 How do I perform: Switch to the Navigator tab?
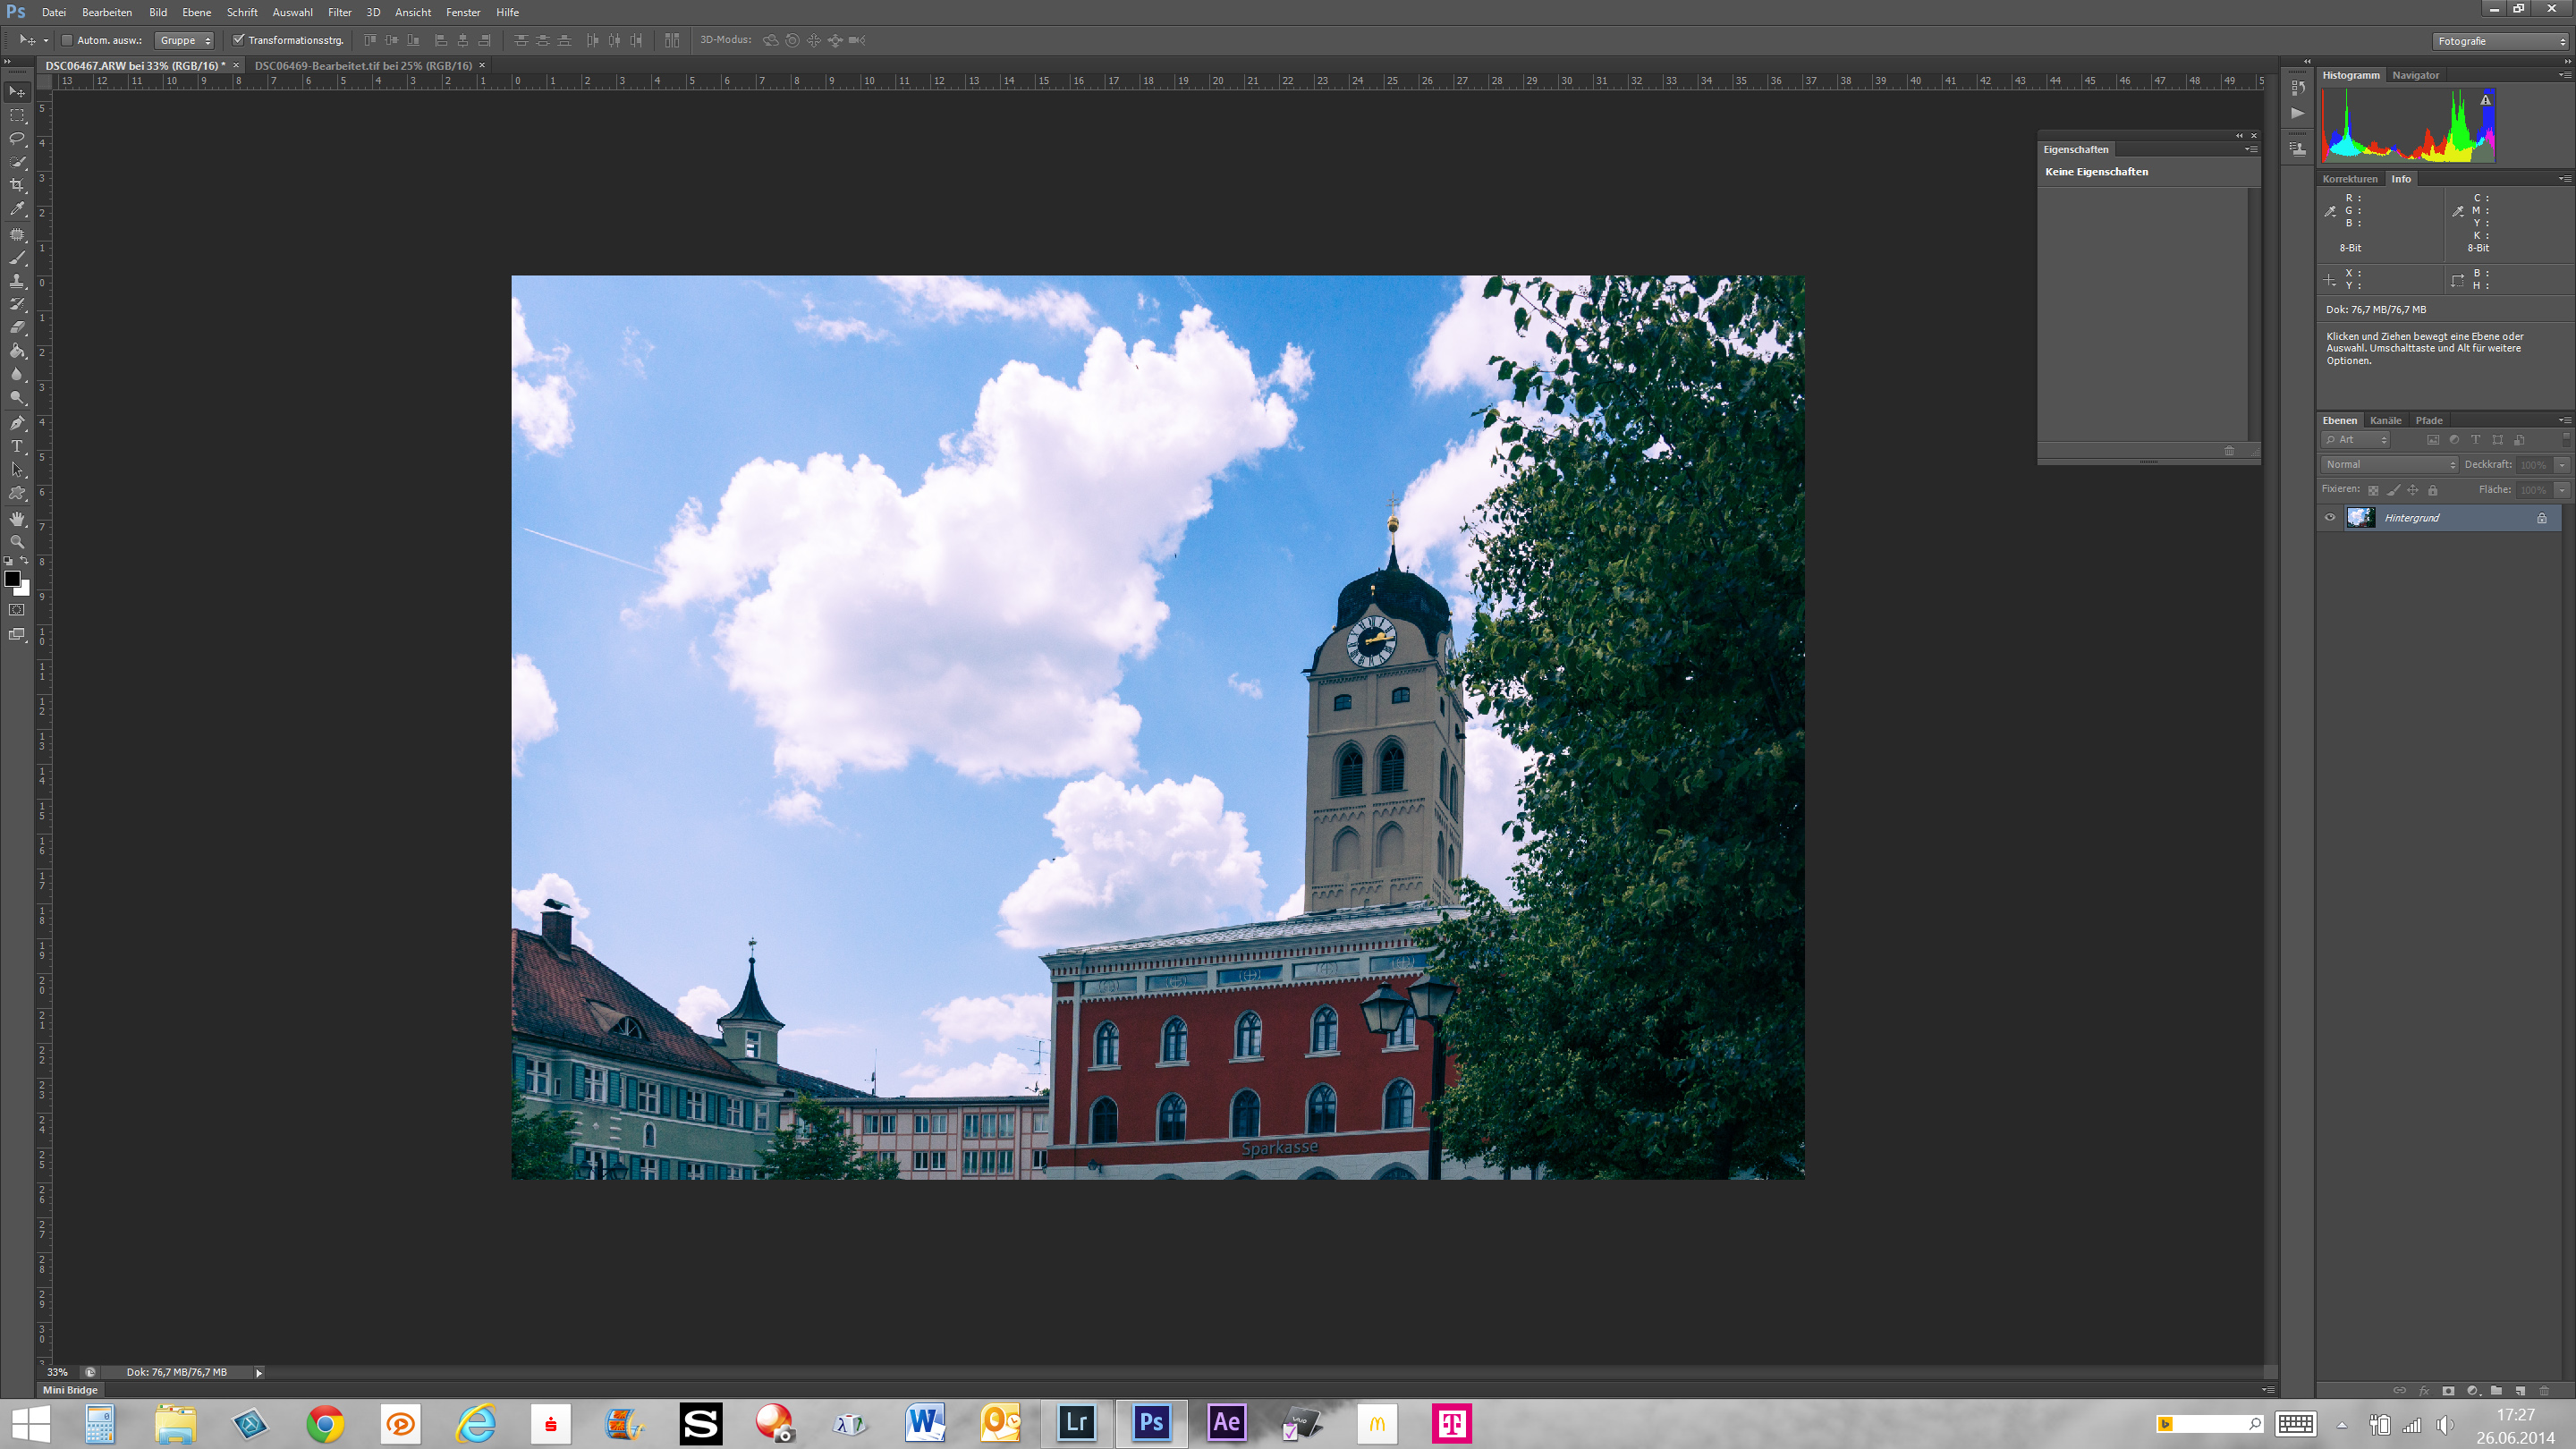2415,76
